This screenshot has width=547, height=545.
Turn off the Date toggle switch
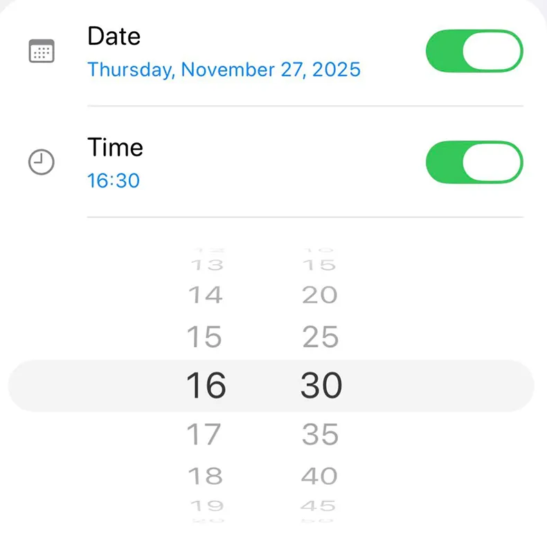(x=474, y=51)
